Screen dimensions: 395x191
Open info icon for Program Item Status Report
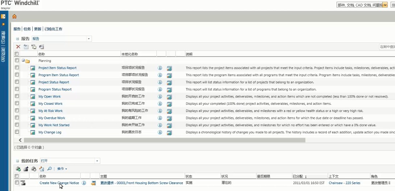coord(160,75)
